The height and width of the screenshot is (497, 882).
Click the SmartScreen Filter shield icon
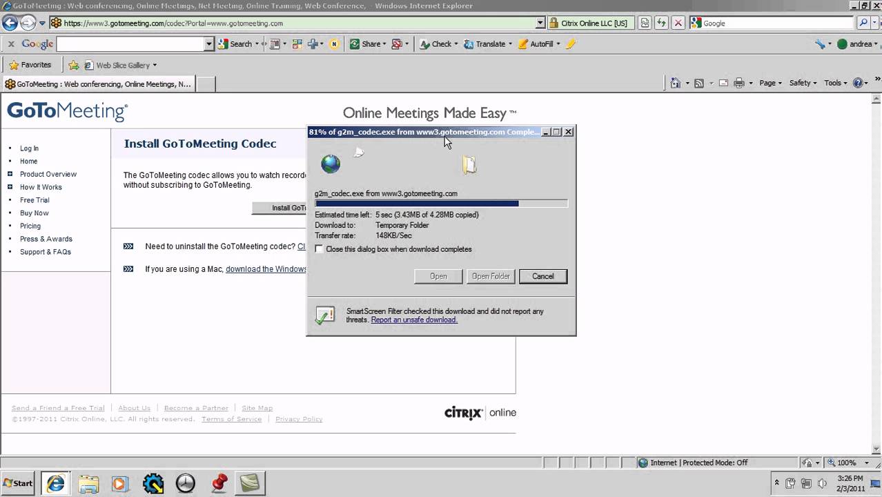click(324, 315)
